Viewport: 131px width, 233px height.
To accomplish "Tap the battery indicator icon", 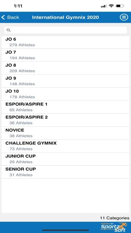I will 120,6.
